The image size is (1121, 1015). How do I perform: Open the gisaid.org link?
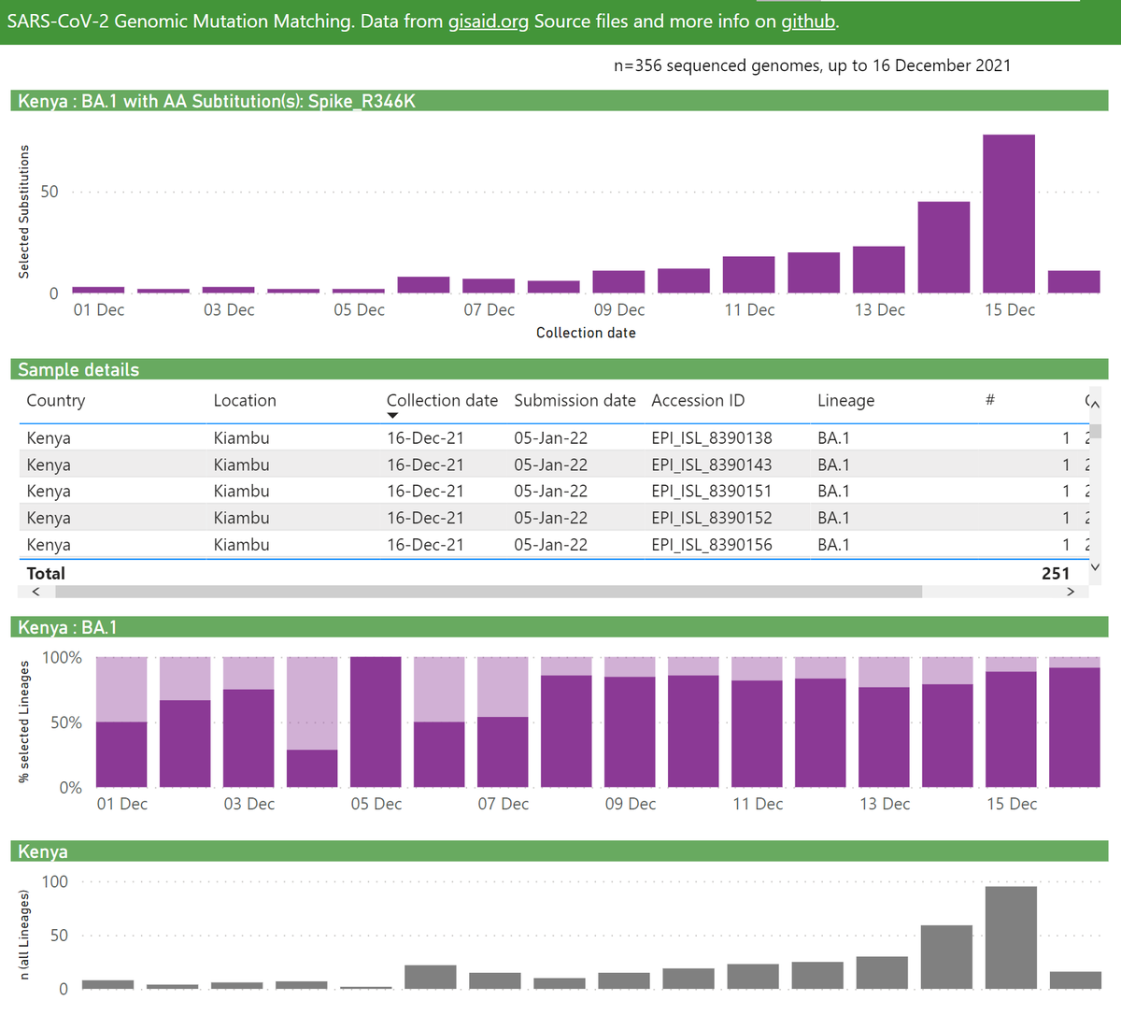click(x=488, y=21)
